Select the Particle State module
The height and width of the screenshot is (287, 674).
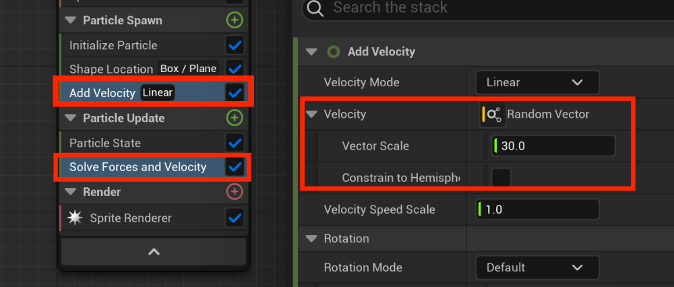click(x=104, y=143)
